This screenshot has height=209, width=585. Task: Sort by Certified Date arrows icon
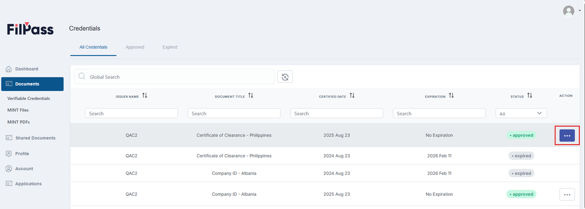pos(352,96)
